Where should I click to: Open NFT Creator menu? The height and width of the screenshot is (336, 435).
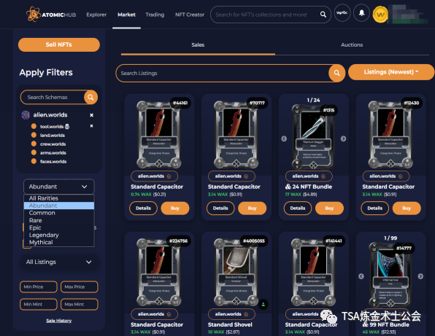coord(190,15)
